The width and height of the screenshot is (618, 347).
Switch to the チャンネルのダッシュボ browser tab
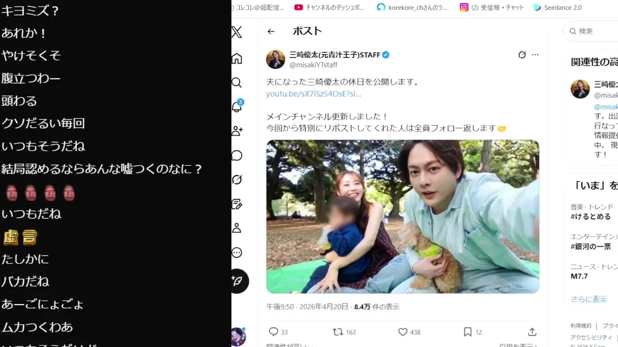pos(329,7)
